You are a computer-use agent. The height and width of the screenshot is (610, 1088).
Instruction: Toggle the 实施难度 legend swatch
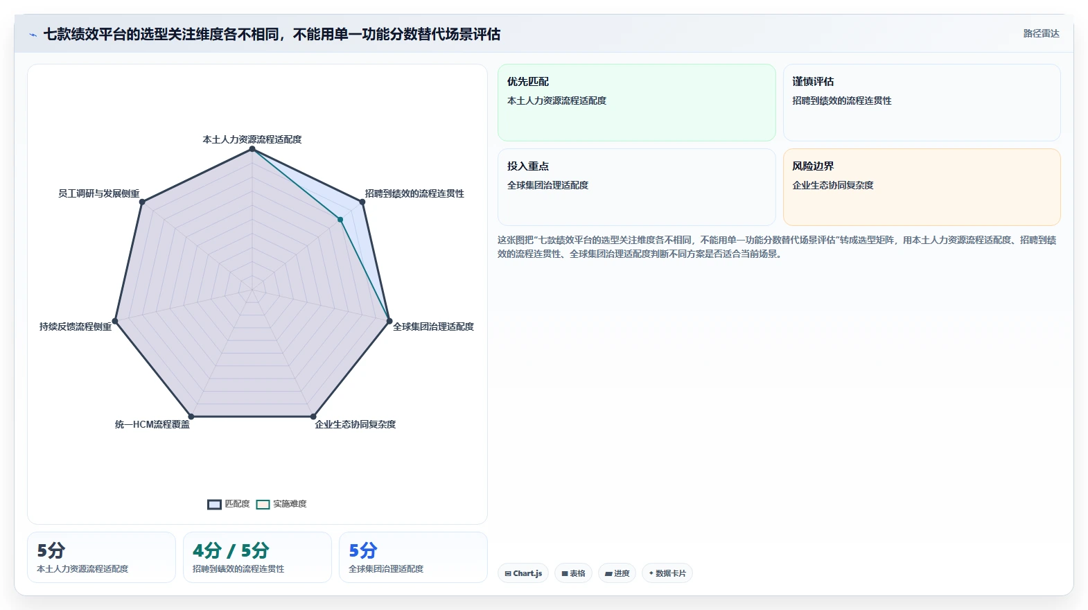(263, 504)
